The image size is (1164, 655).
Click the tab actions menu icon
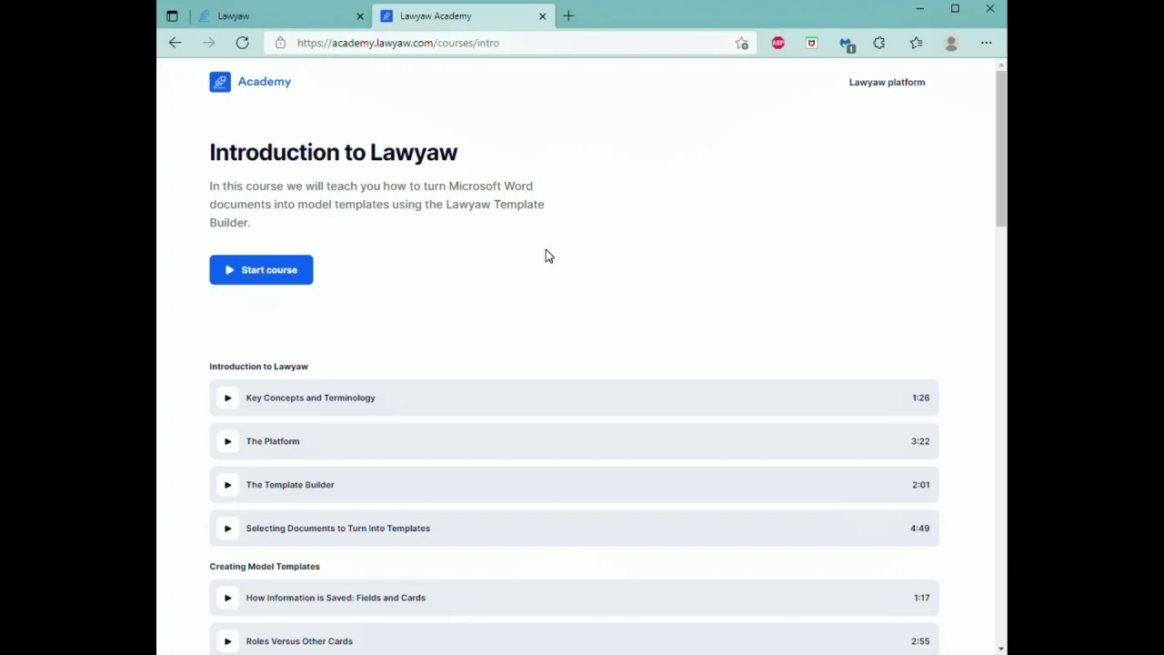click(x=172, y=15)
